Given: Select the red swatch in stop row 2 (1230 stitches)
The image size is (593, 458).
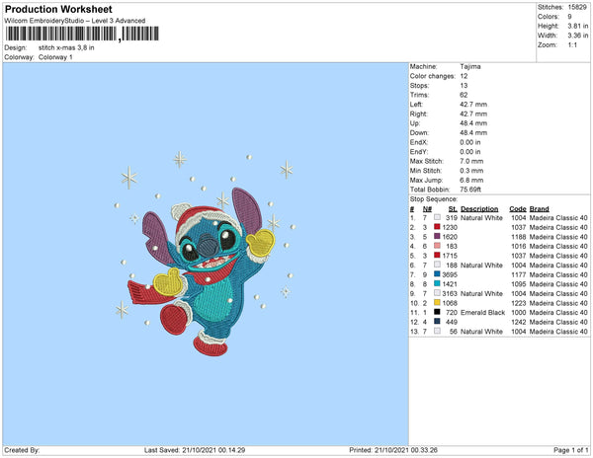Looking at the screenshot, I should [x=437, y=227].
